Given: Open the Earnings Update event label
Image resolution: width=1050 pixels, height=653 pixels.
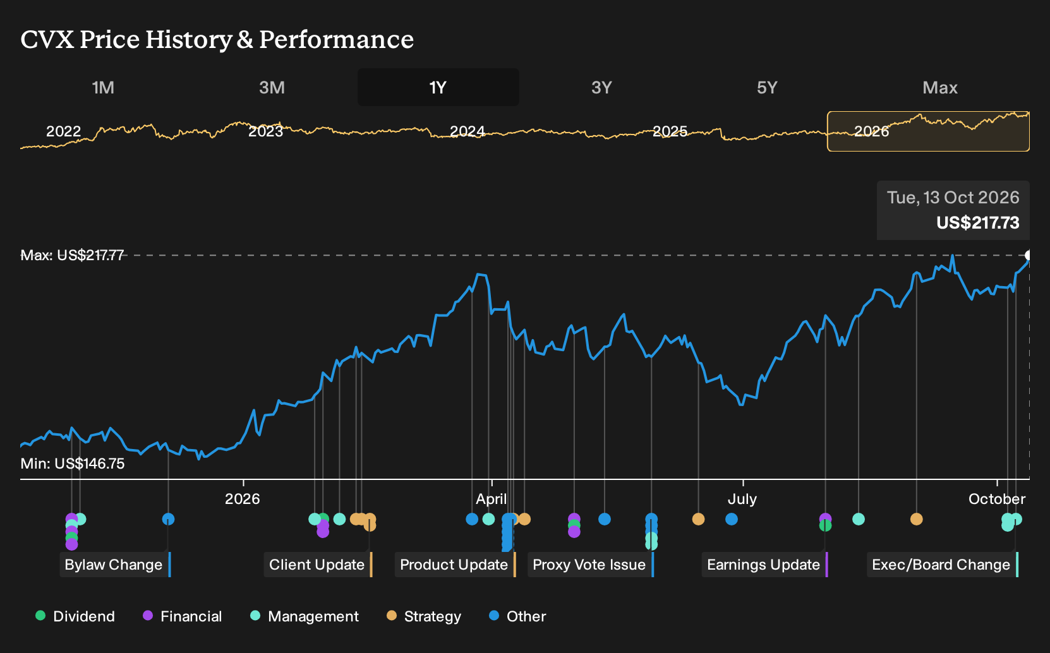Looking at the screenshot, I should [x=765, y=565].
